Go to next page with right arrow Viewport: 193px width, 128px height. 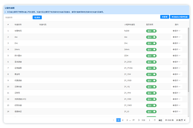[x=138, y=120]
